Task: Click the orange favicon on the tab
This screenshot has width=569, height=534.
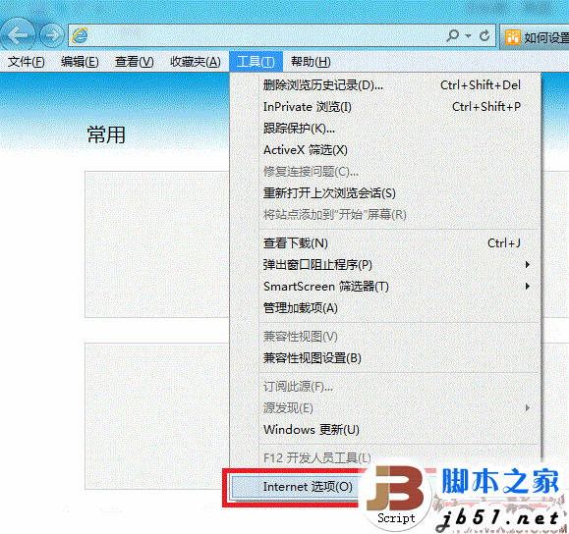Action: tap(513, 36)
